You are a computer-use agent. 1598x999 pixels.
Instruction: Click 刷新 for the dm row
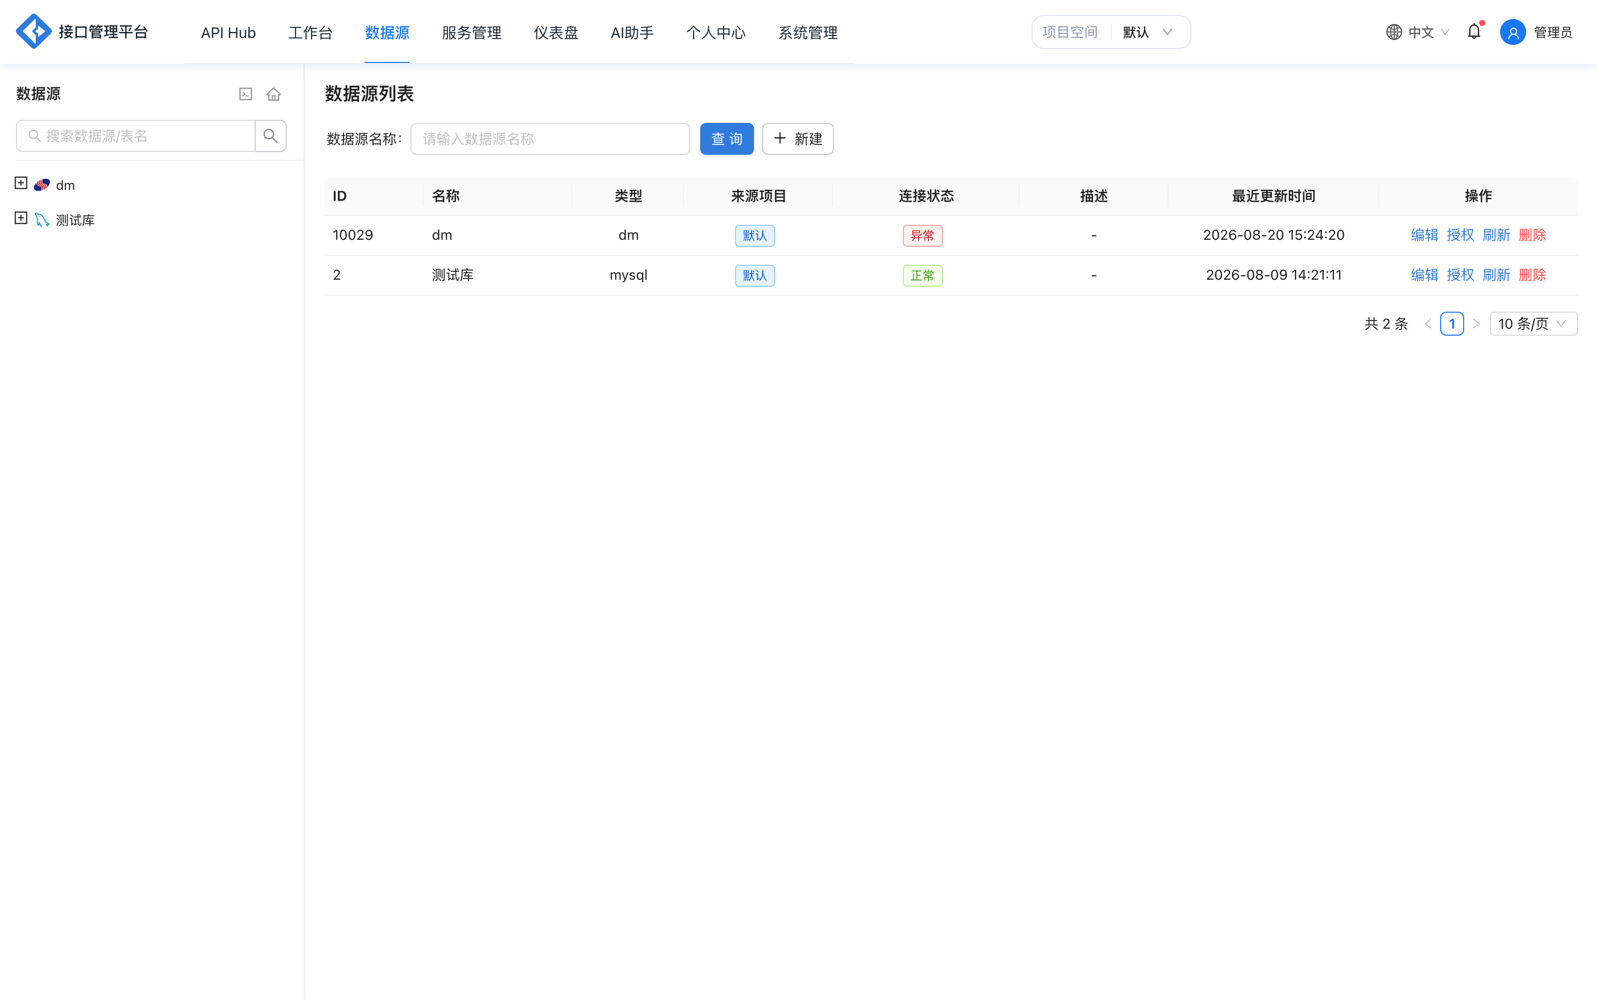[1496, 235]
